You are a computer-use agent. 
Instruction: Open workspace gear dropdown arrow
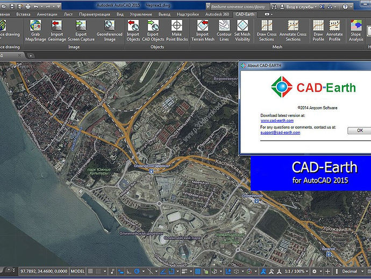(321, 271)
